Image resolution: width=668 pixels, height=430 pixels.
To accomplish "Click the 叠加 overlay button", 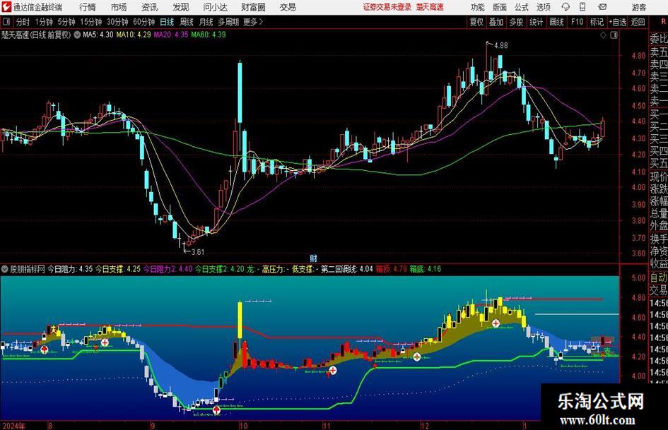I will click(496, 22).
